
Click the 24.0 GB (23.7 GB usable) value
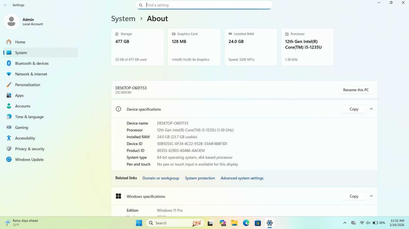click(x=177, y=137)
